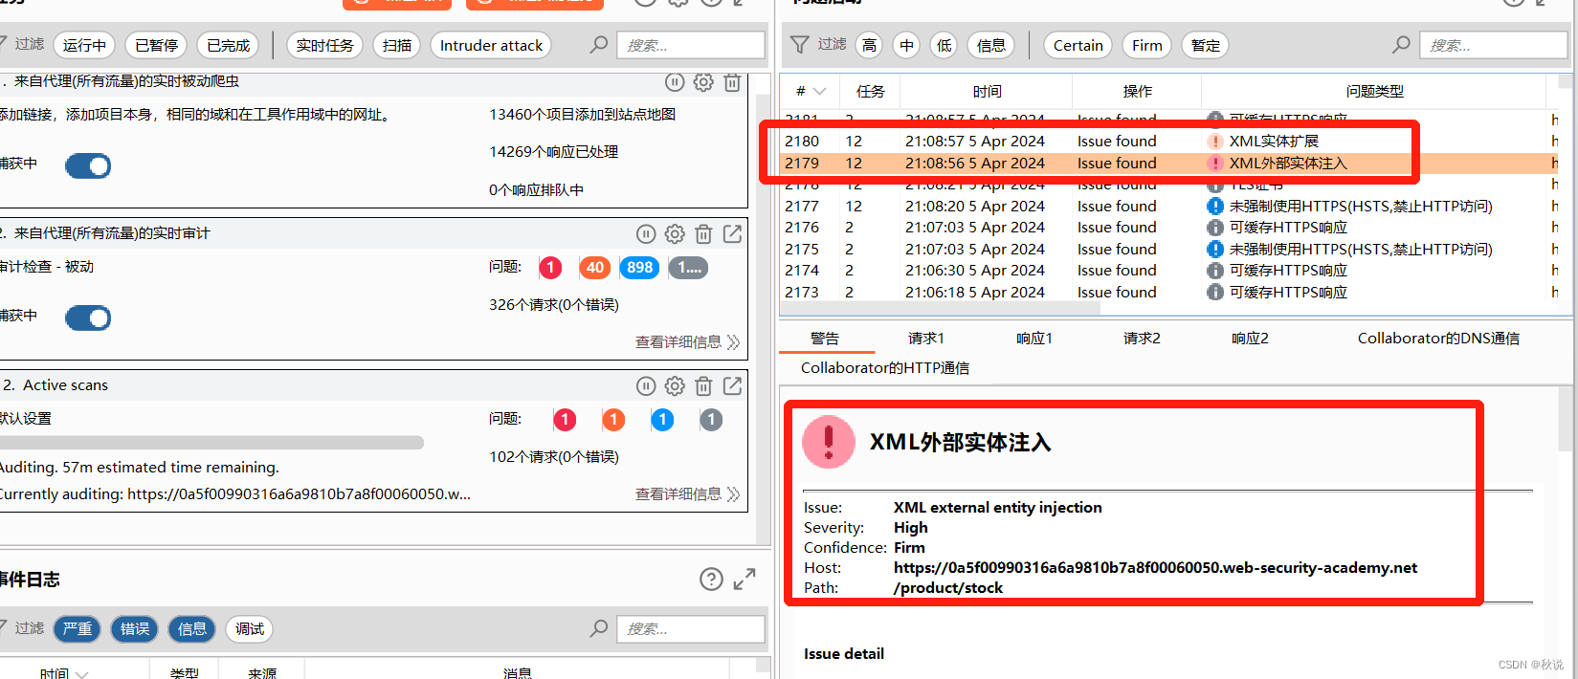Pause the live audit task
Viewport: 1578px width, 679px height.
pos(646,234)
